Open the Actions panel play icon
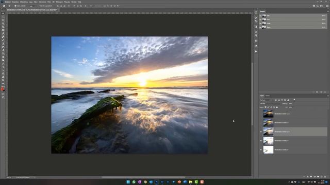This screenshot has width=330, height=185. pos(256,51)
